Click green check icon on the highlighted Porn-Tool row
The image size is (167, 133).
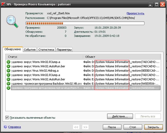(x=8, y=88)
